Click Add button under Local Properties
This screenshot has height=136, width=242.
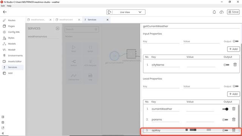233,94
